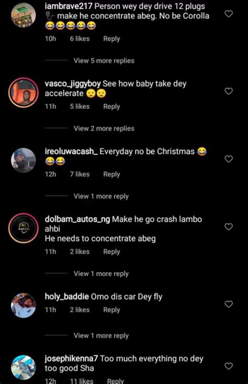The image size is (248, 384).
Task: Toggle like on dolbam_autos_ng's comment
Action: pyautogui.click(x=229, y=227)
